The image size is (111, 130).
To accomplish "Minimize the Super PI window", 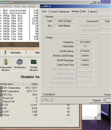I will (91, 2).
